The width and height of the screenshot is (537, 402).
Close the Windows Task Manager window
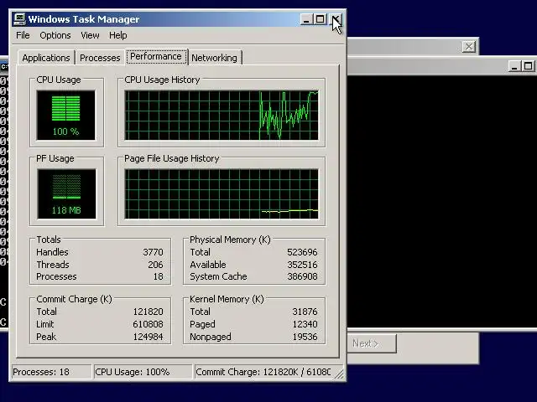(x=336, y=19)
